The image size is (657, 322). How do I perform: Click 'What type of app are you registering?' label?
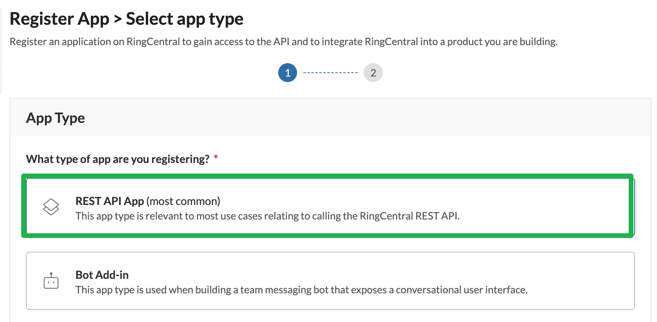click(x=117, y=159)
